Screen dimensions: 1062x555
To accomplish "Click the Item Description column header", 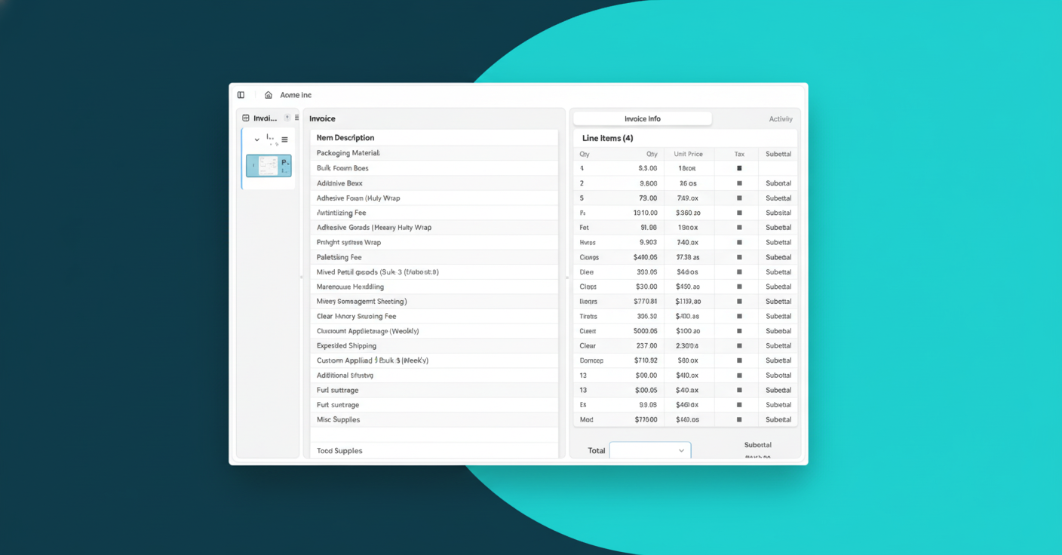I will click(345, 138).
